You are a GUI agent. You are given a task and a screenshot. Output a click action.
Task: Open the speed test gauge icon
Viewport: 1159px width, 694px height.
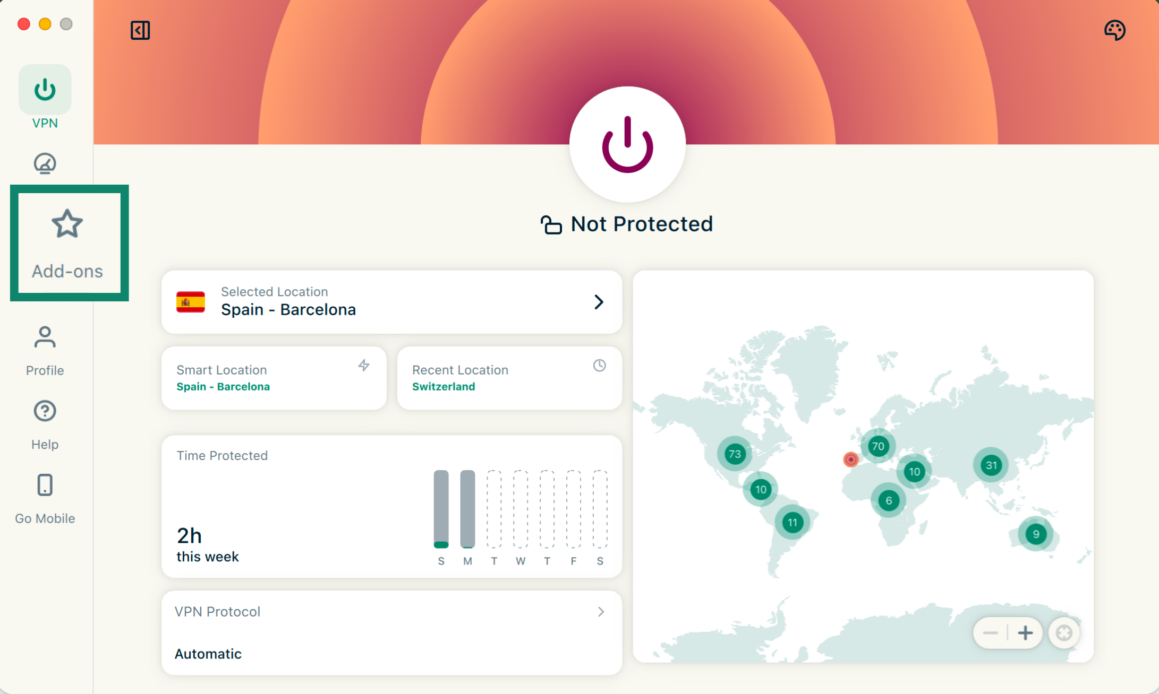(45, 163)
